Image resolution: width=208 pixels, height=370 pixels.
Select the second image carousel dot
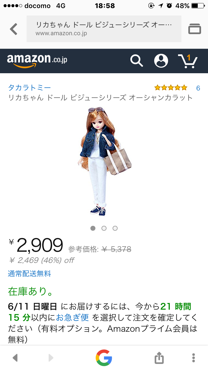pos(104,228)
